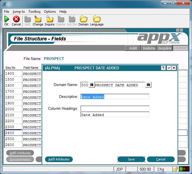The image size is (192, 174).
Task: Click the 500 00 status bar entry
Action: (x=145, y=169)
